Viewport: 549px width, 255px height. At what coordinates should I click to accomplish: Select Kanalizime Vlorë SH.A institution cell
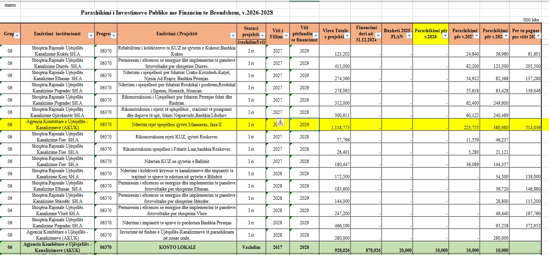tap(58, 210)
